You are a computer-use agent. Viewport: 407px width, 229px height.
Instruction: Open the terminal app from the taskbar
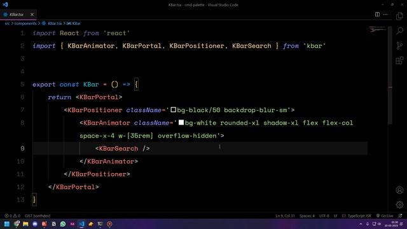pos(100,224)
